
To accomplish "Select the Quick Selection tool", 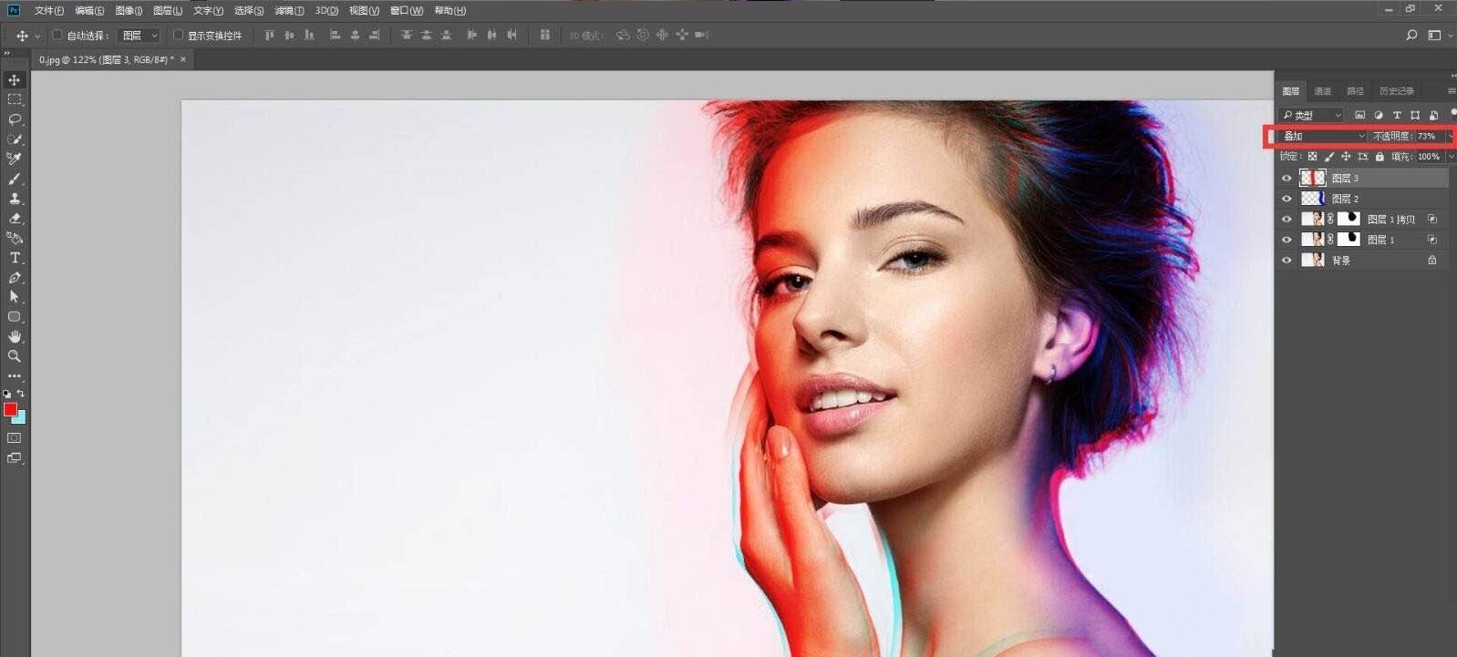I will coord(15,139).
